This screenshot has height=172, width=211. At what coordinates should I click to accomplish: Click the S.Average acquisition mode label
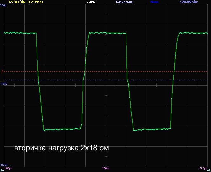click(124, 2)
